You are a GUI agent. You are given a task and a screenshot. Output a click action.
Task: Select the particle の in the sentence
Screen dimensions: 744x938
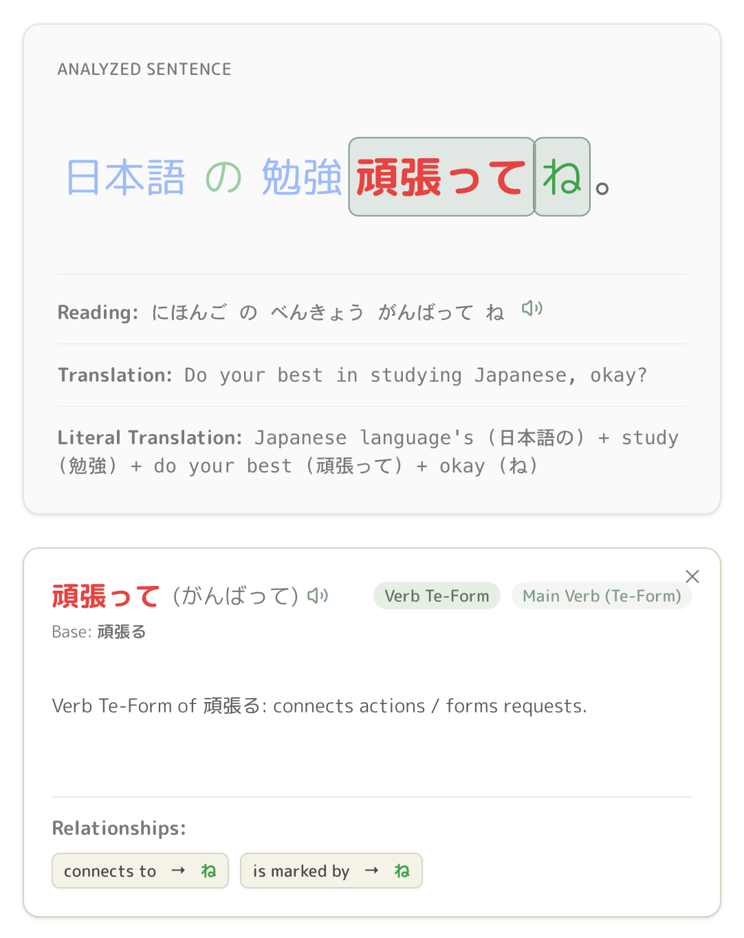(223, 177)
